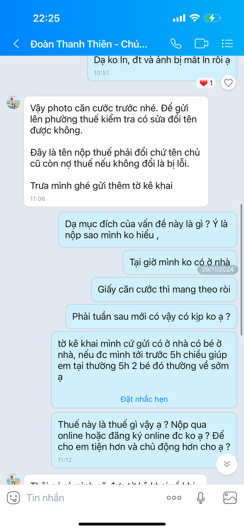Go back using the header arrow
244x530 pixels.
pyautogui.click(x=16, y=43)
